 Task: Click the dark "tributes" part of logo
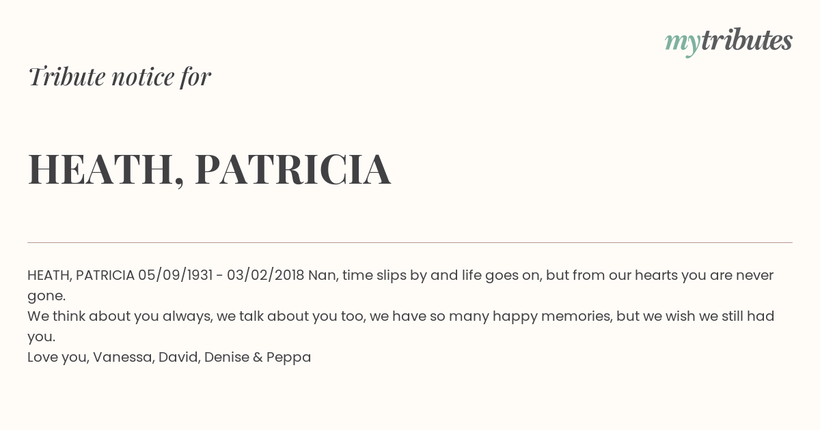click(747, 41)
